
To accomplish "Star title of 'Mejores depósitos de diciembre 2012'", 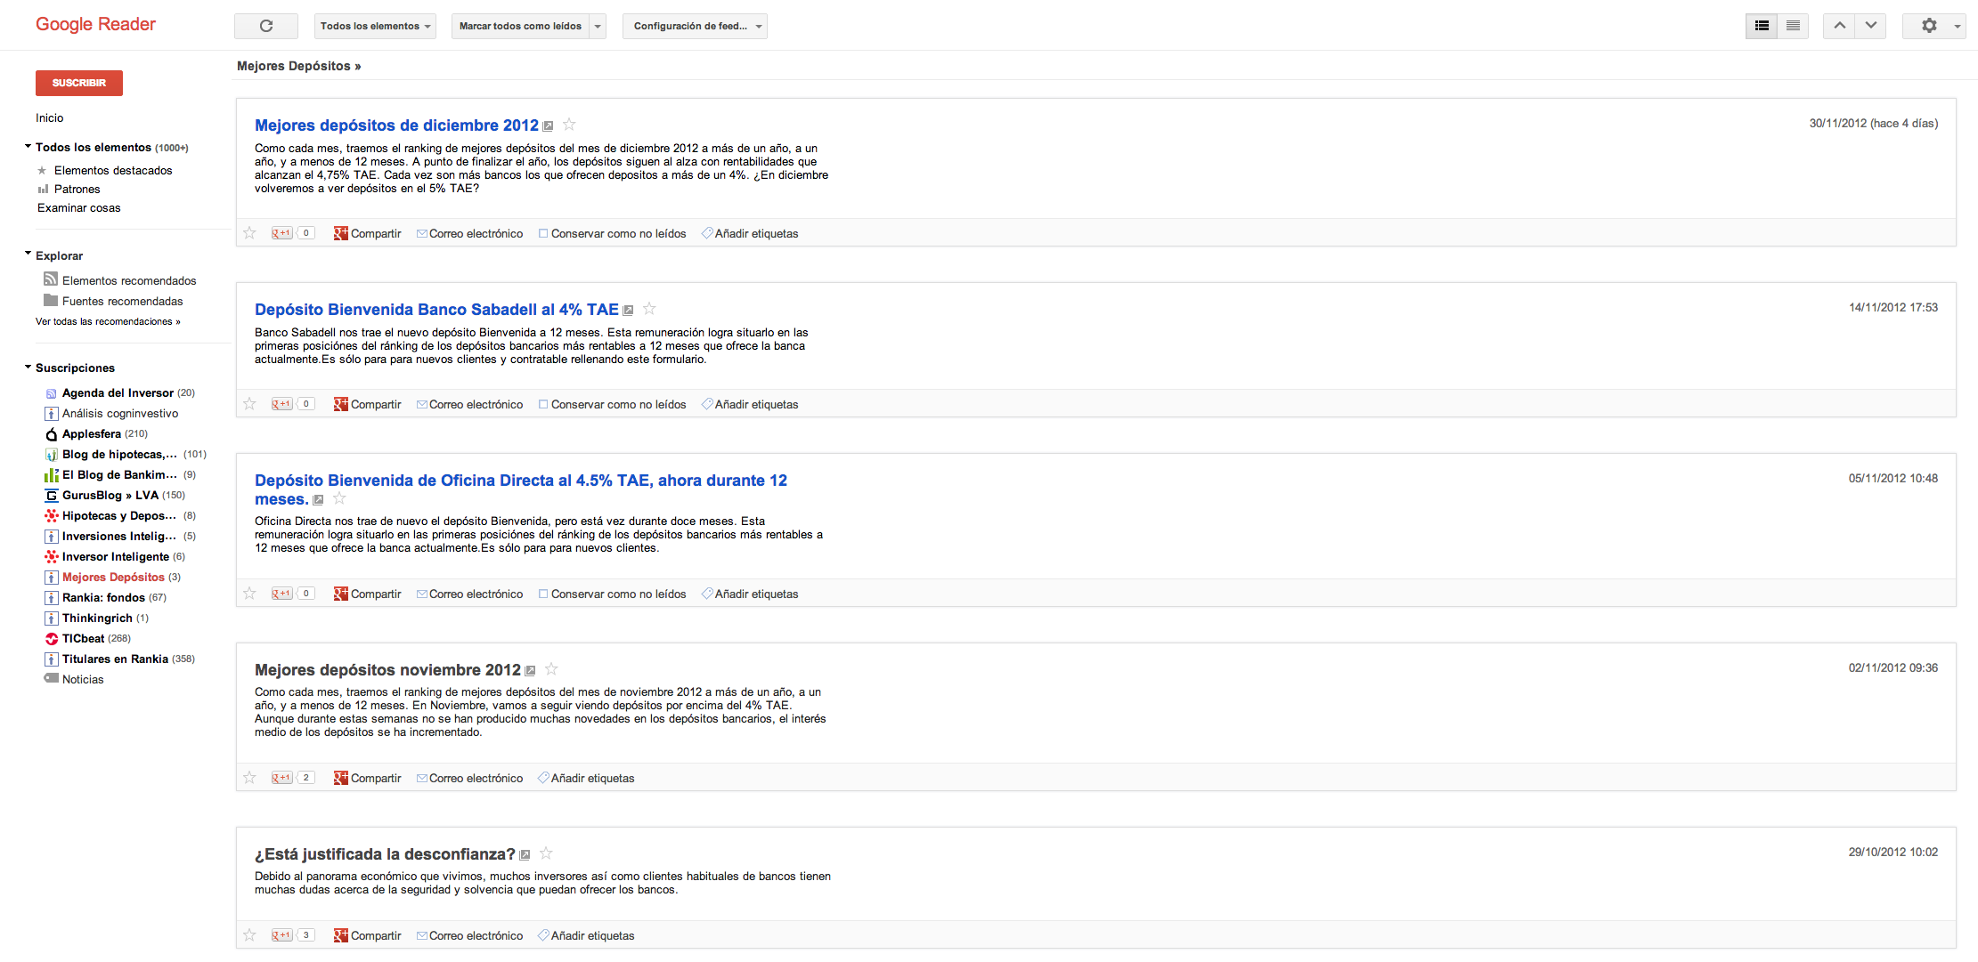I will tap(569, 125).
